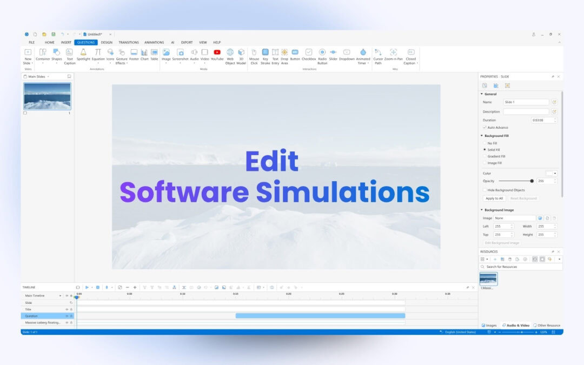Switch to the DESIGN ribbon tab
The width and height of the screenshot is (584, 365).
pyautogui.click(x=107, y=43)
